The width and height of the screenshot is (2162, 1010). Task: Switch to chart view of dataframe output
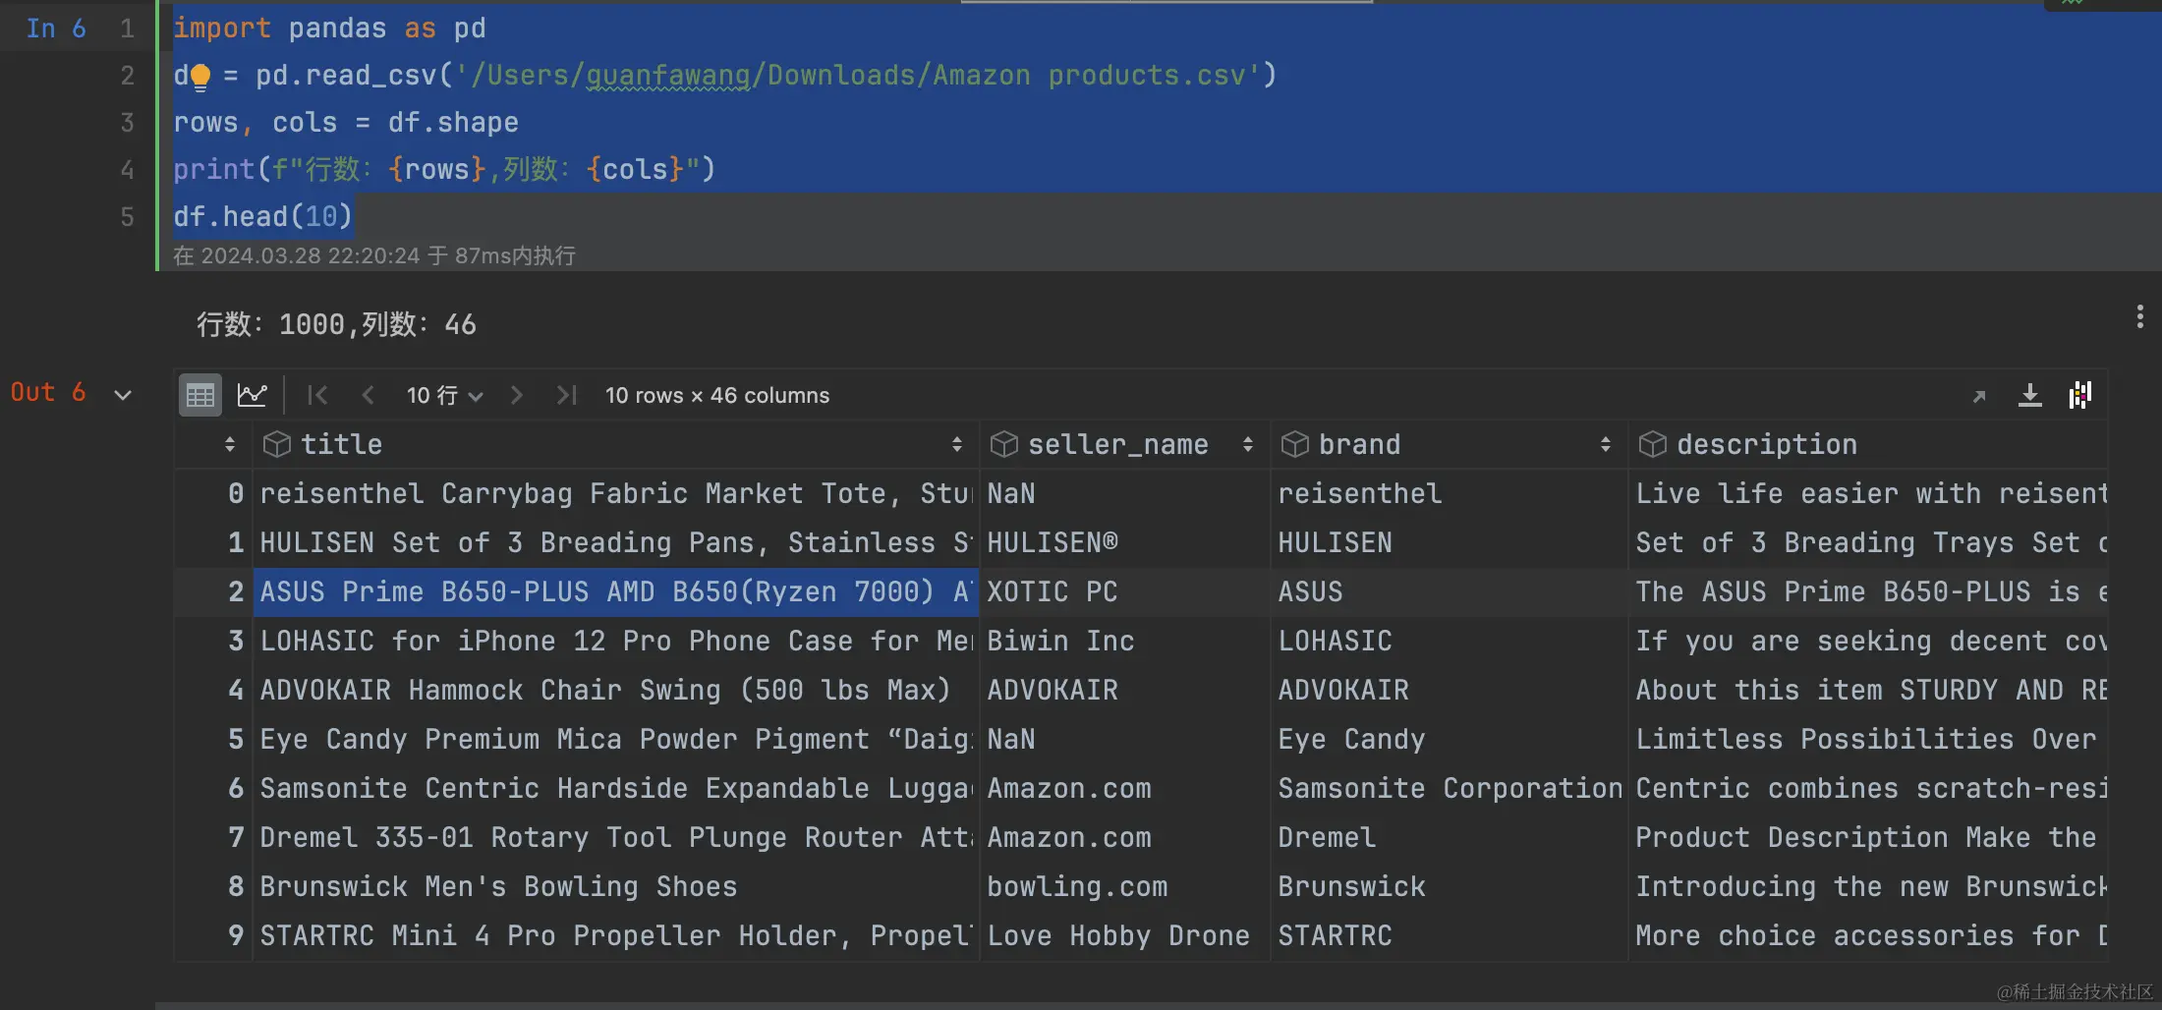point(253,395)
